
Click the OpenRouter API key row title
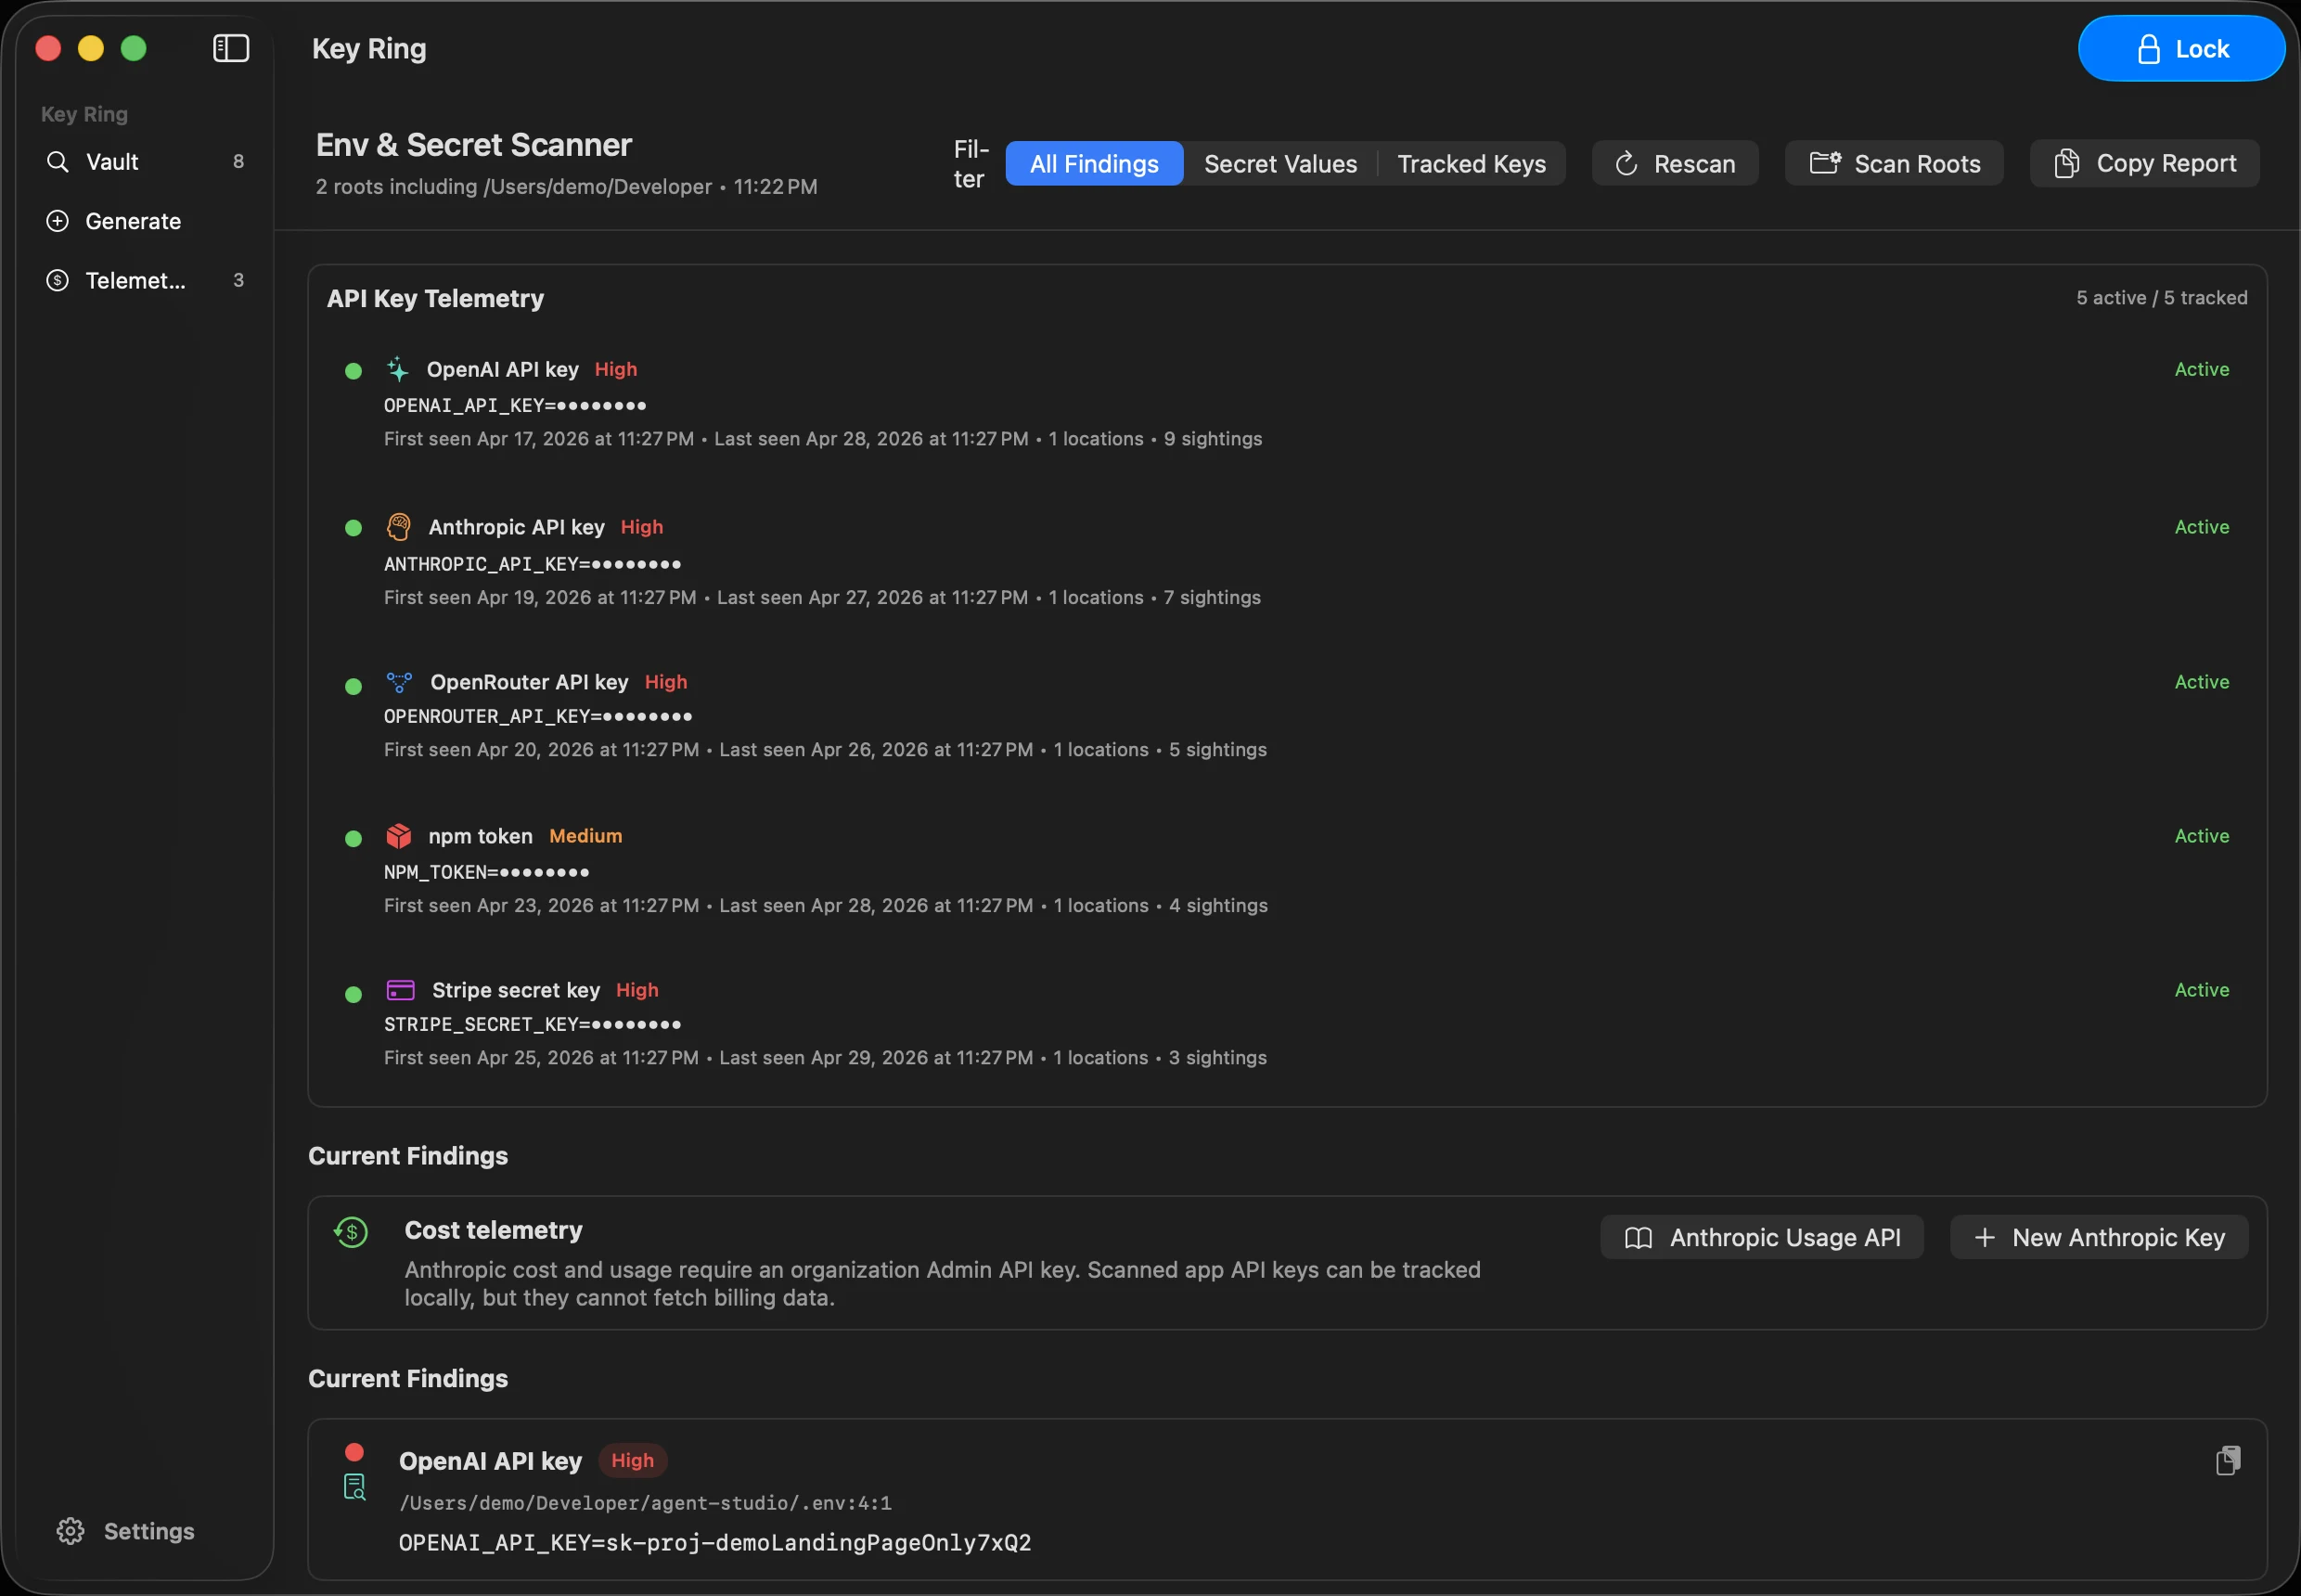(x=529, y=682)
